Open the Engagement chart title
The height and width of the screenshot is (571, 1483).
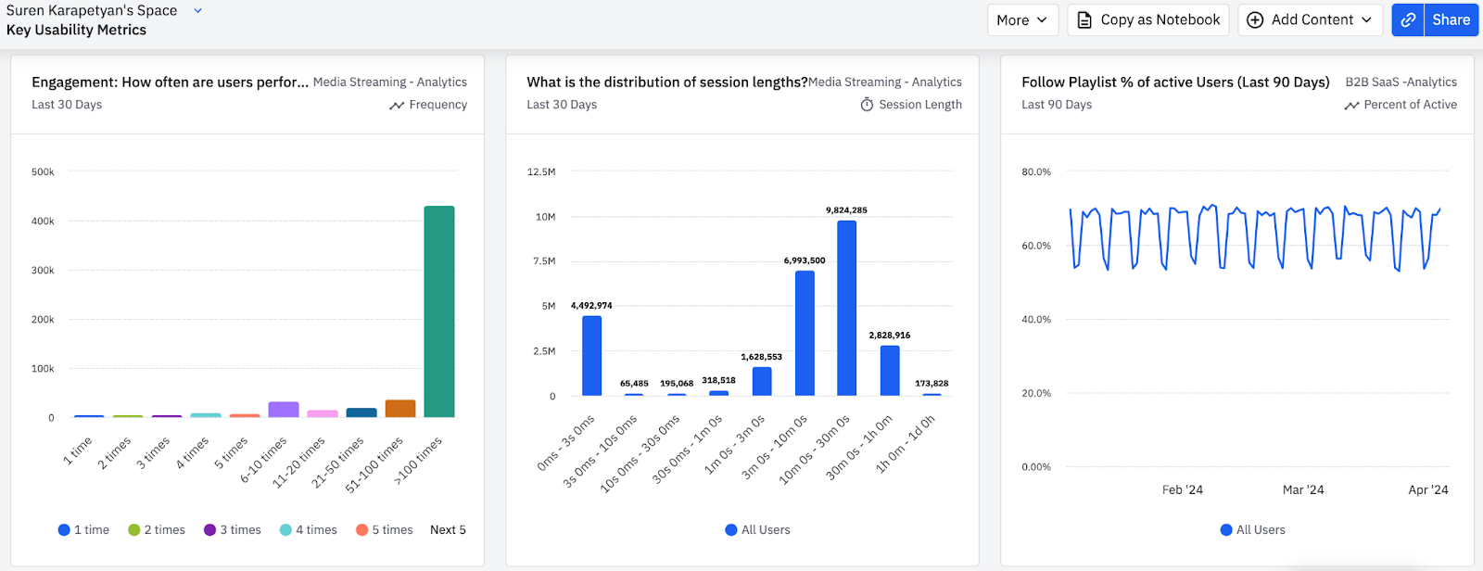click(170, 82)
